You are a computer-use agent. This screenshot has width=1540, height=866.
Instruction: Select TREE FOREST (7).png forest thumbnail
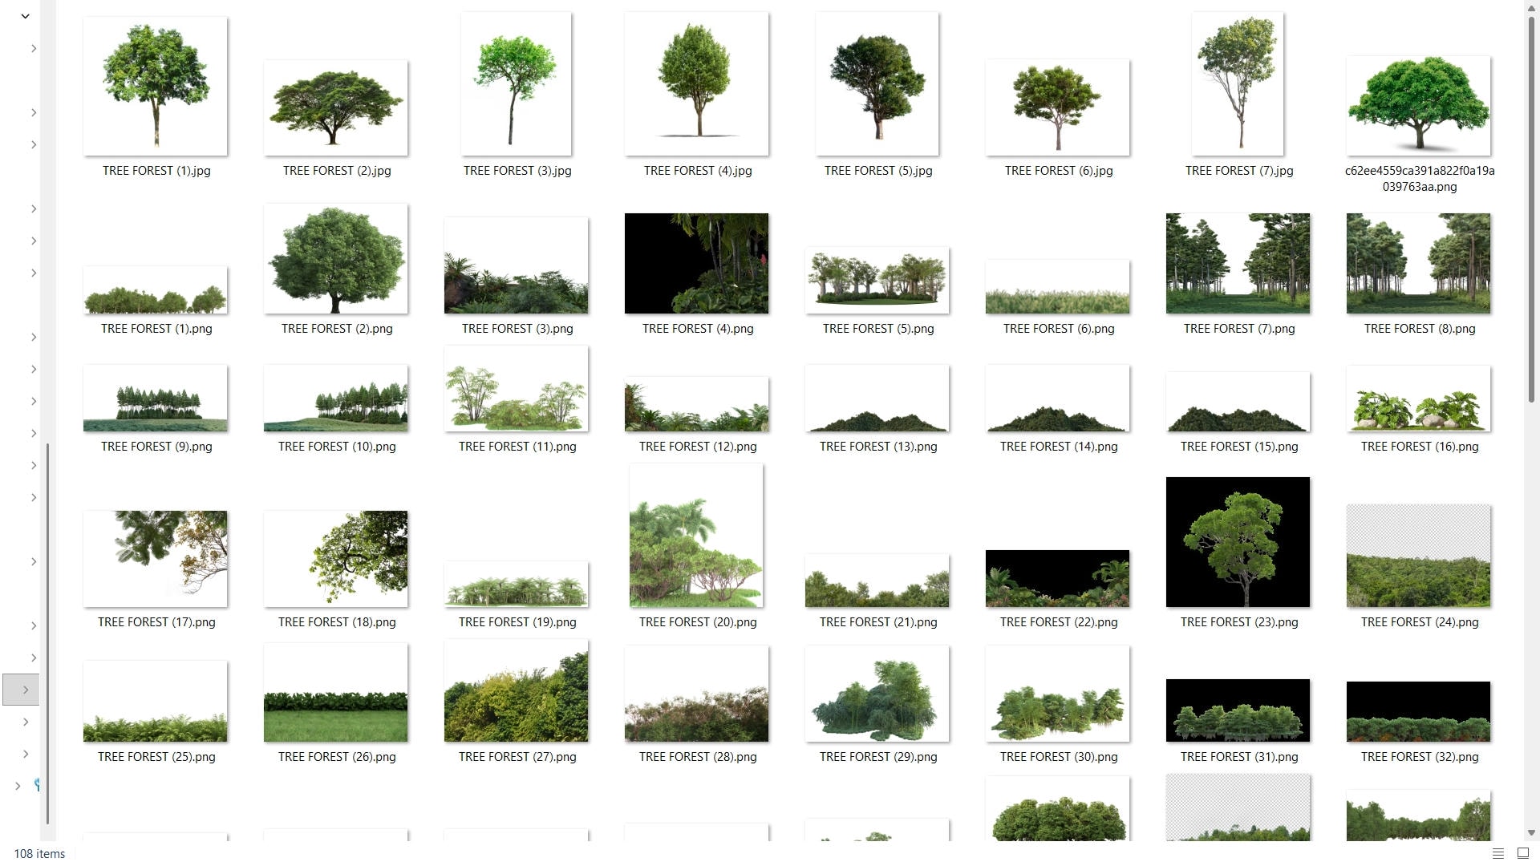(1238, 263)
